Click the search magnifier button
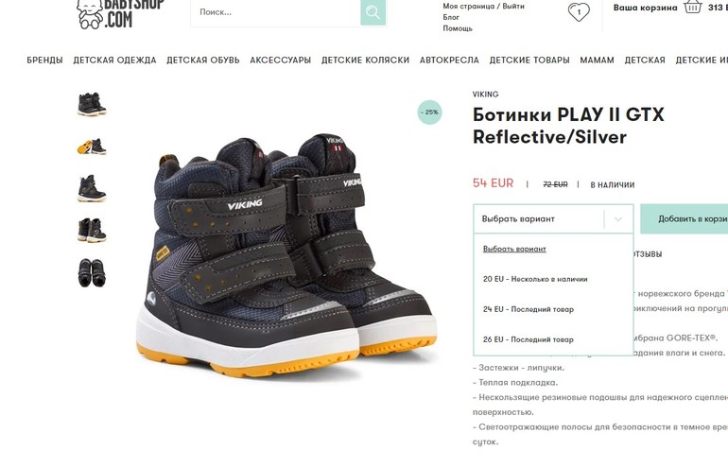 373,12
